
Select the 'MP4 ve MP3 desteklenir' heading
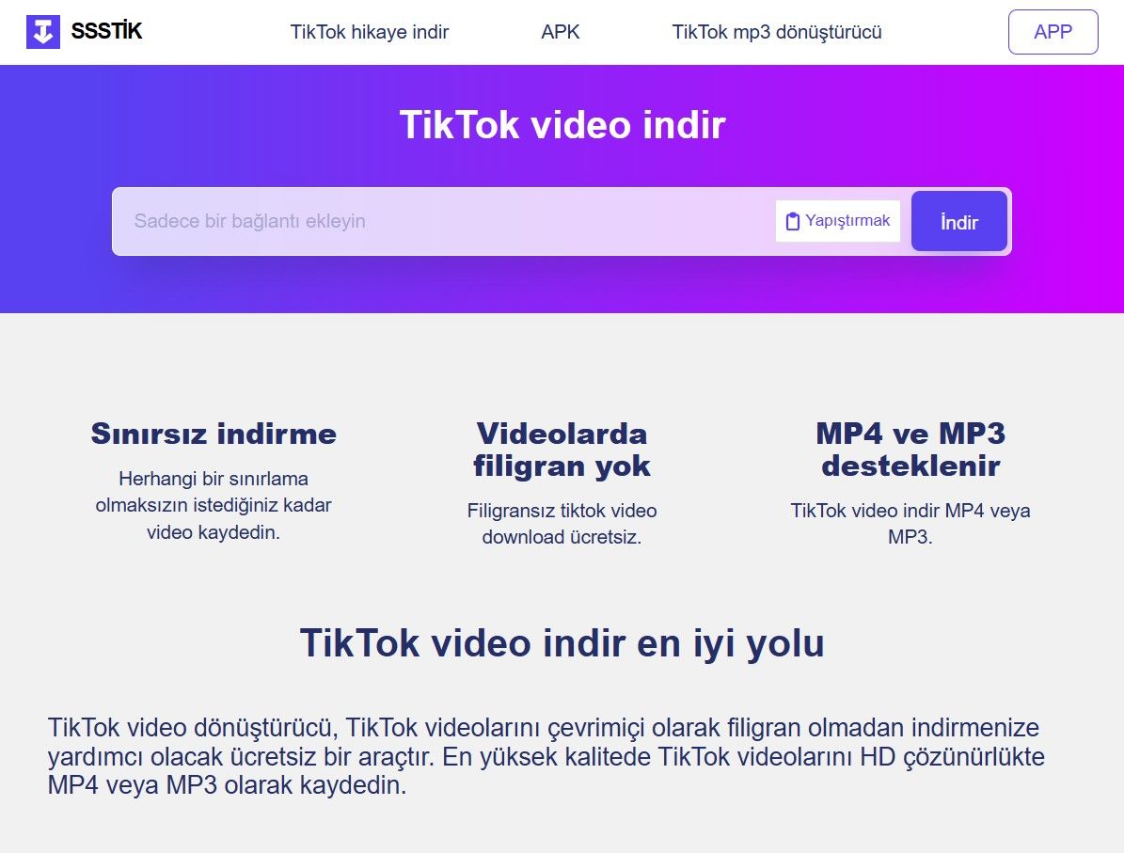[x=910, y=450]
